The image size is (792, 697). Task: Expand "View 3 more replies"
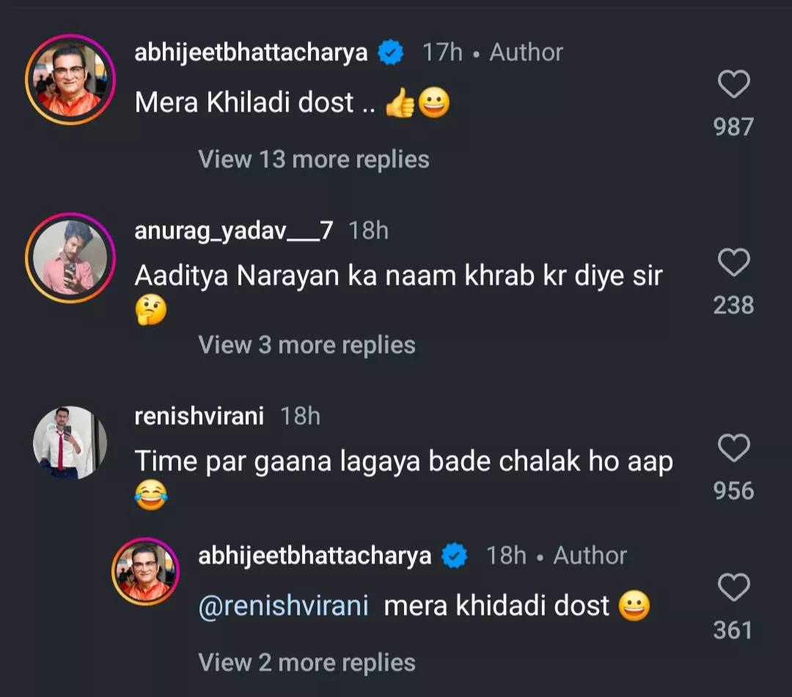point(307,345)
